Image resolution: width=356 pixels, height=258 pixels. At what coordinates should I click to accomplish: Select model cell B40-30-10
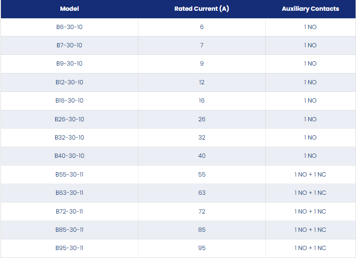70,156
